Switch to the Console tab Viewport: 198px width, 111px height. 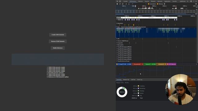pyautogui.click(x=125, y=1)
